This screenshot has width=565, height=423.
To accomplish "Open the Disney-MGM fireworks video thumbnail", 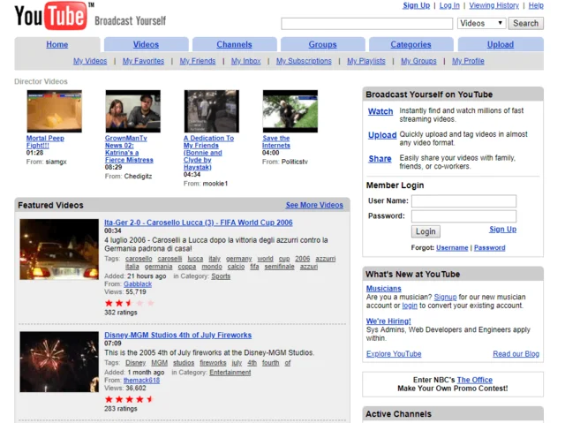I will tap(59, 362).
